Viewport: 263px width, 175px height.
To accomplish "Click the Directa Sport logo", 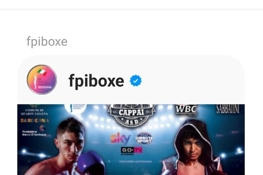I will click(x=144, y=139).
